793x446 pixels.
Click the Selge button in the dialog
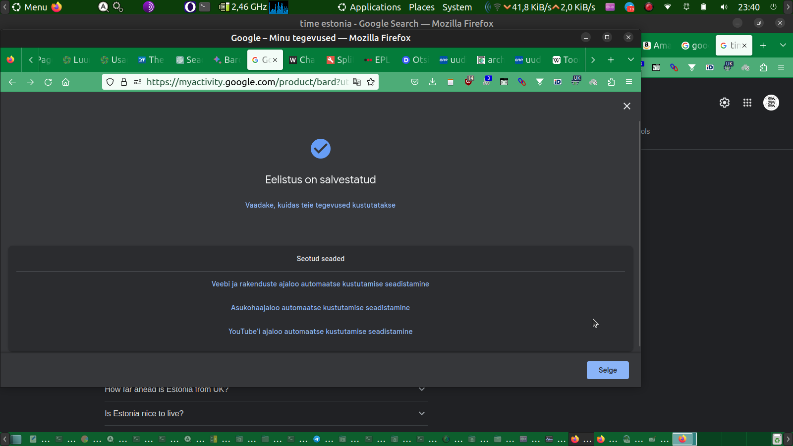point(608,370)
